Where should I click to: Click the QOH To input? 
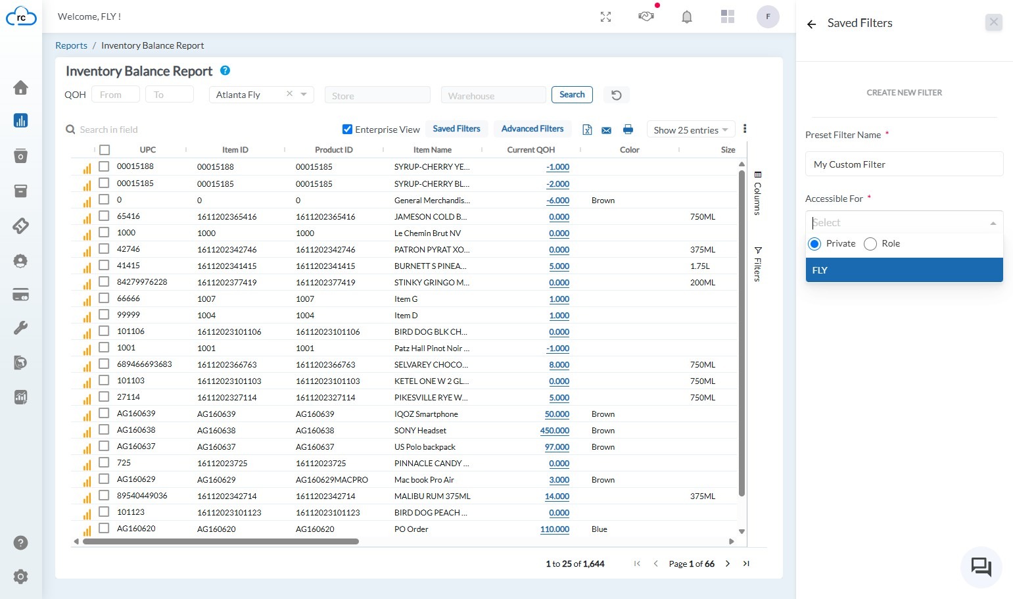170,95
